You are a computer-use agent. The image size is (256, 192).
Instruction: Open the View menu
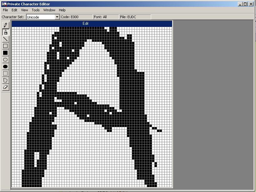tap(24, 10)
